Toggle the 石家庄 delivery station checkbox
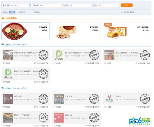 pos(34,12)
